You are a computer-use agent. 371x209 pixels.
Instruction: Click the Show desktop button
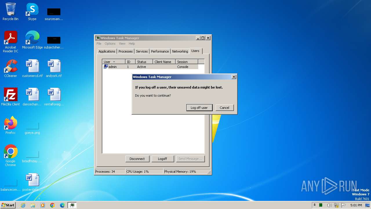coord(368,205)
